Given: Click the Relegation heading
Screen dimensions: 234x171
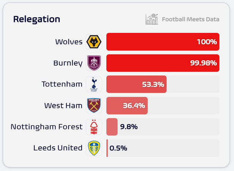Looking at the screenshot, I should (x=36, y=19).
